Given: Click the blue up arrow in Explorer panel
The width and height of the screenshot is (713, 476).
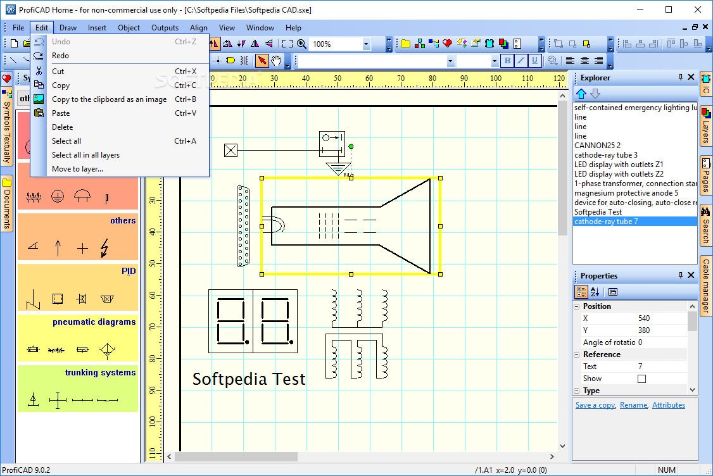Looking at the screenshot, I should pyautogui.click(x=580, y=93).
